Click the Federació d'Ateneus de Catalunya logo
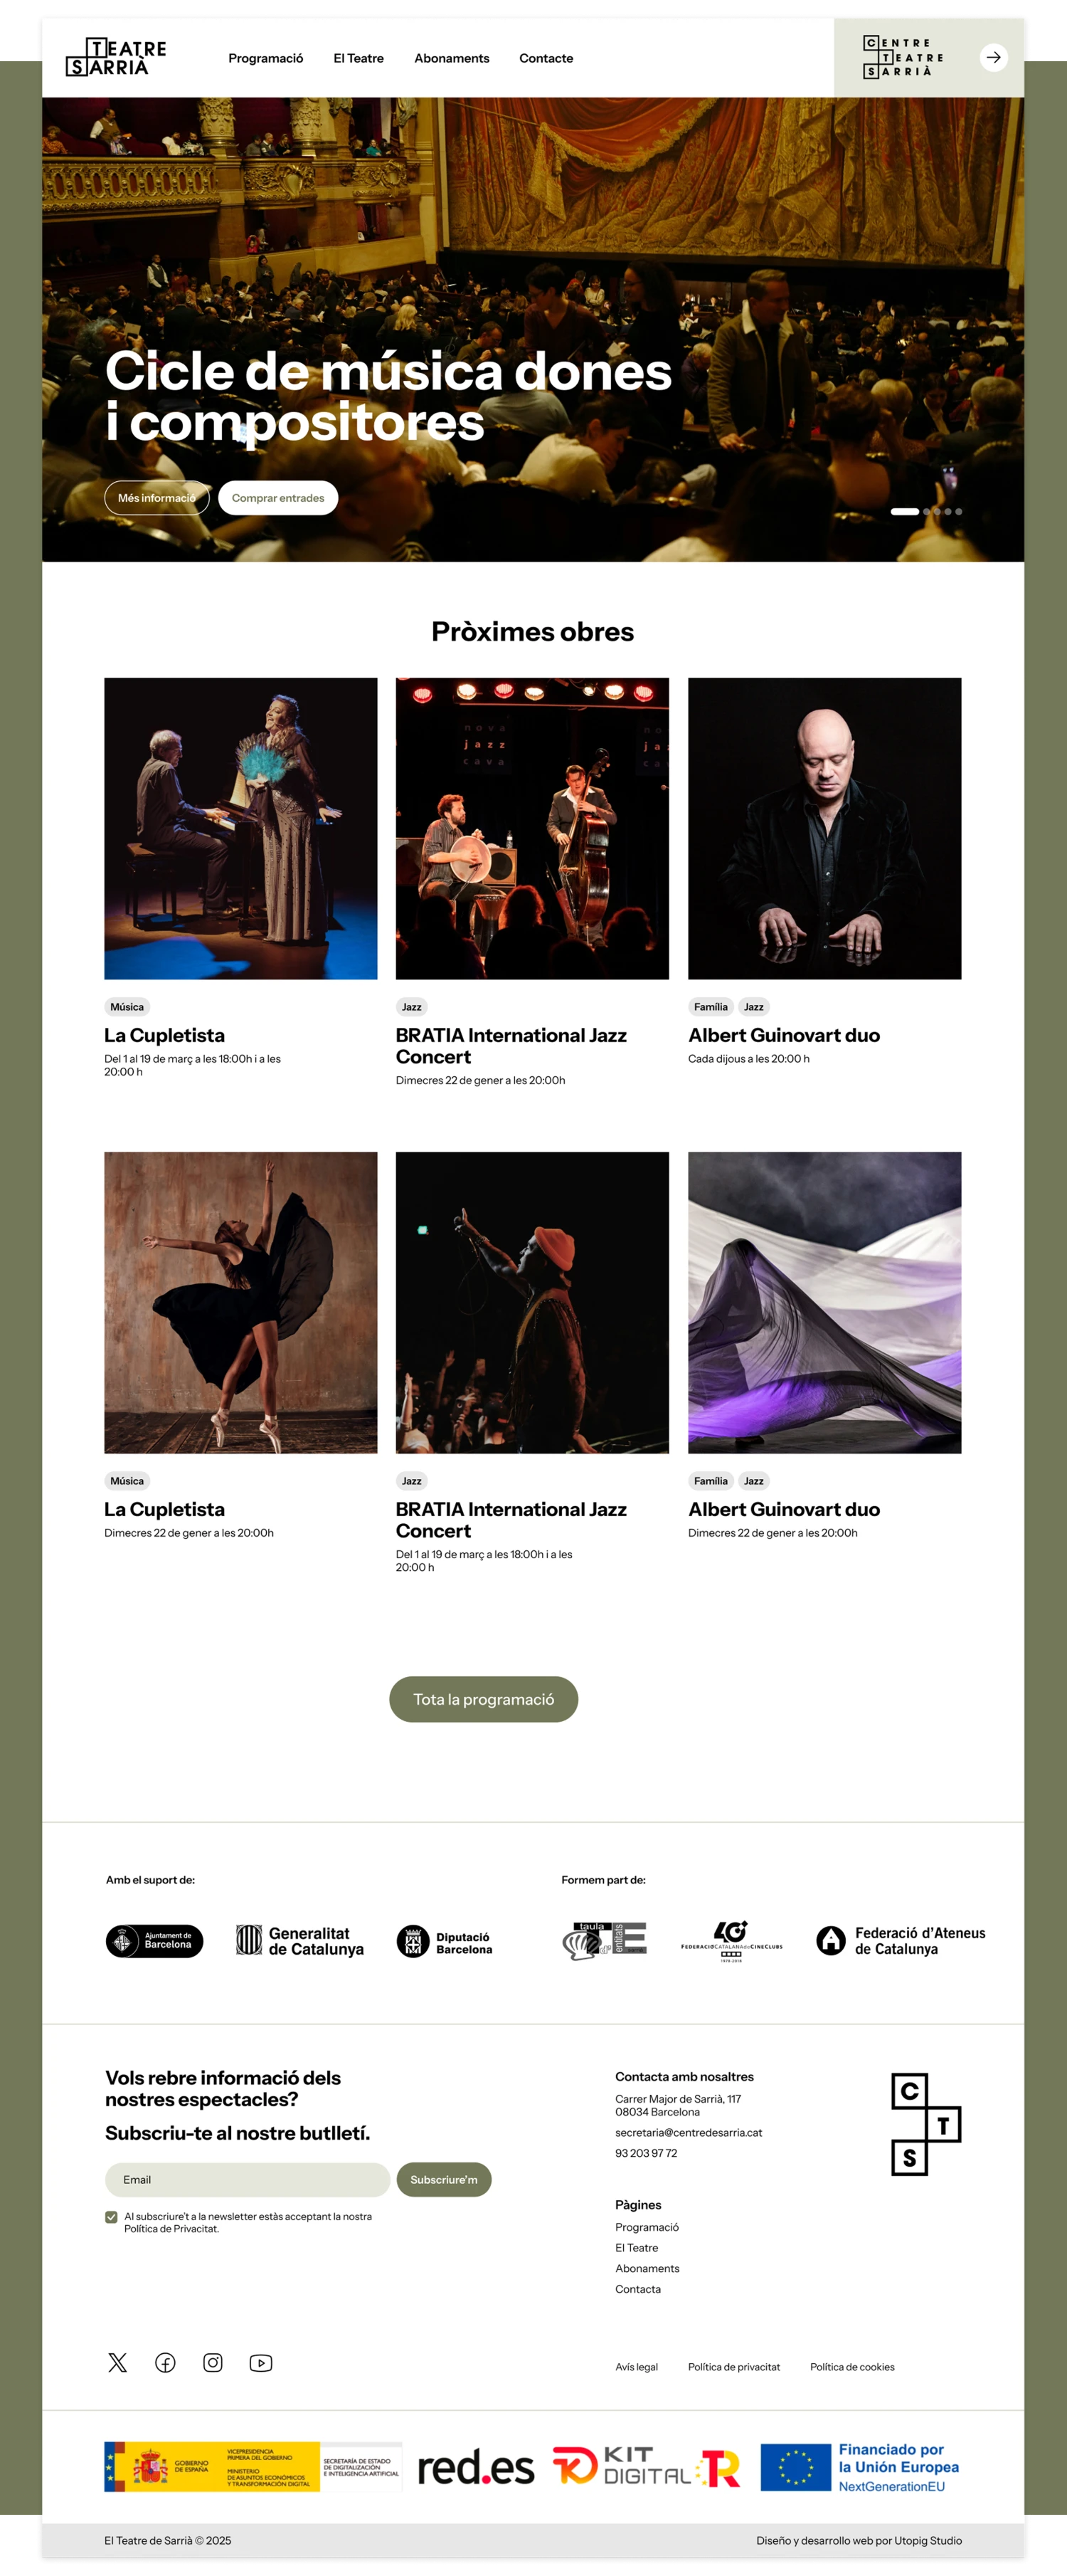 tap(900, 1940)
